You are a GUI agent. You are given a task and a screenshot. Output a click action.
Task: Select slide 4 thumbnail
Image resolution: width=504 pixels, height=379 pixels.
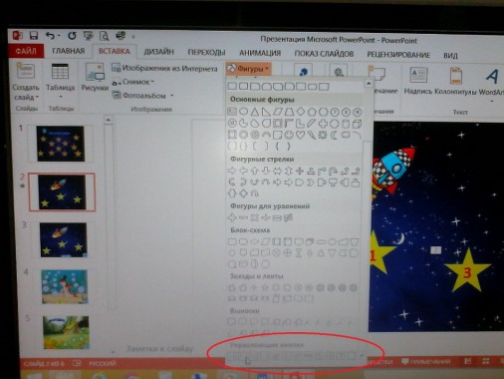click(65, 286)
